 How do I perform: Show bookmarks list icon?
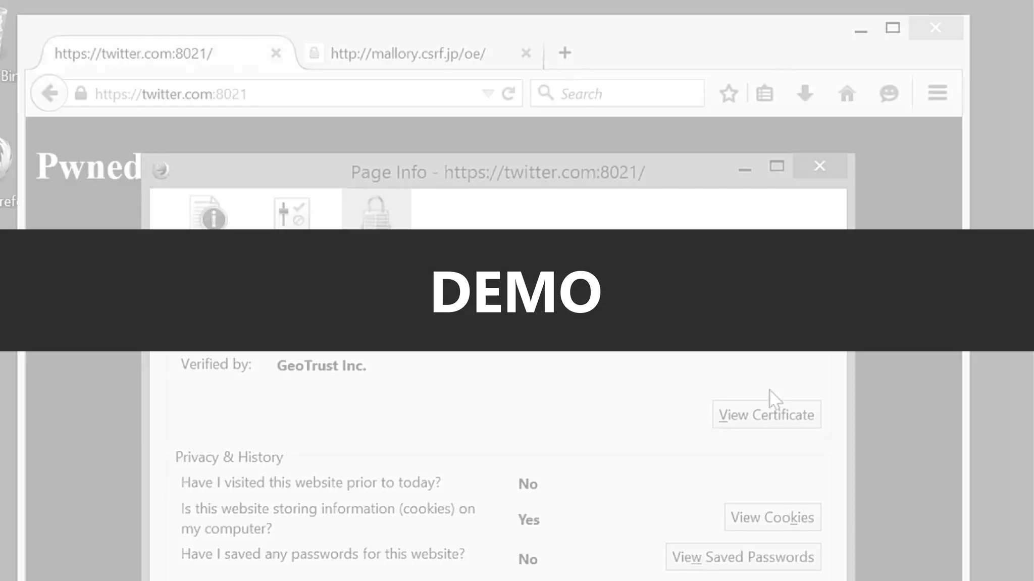764,93
